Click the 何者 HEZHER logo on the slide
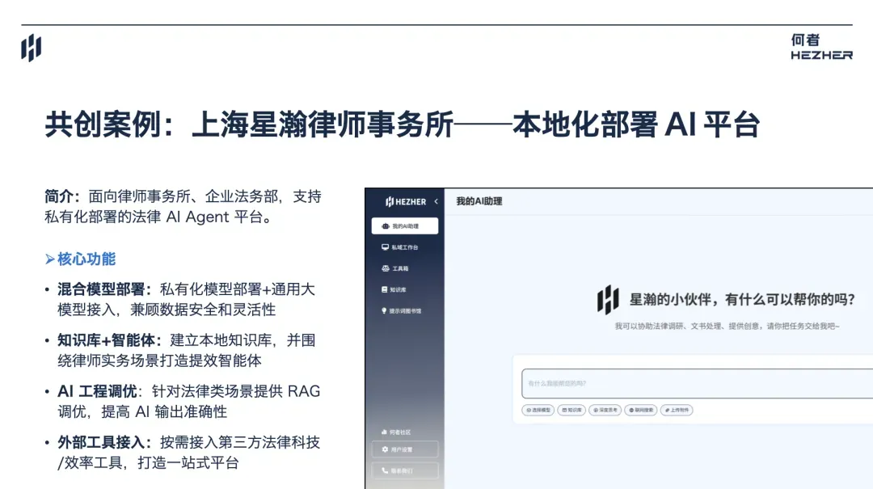 point(822,47)
